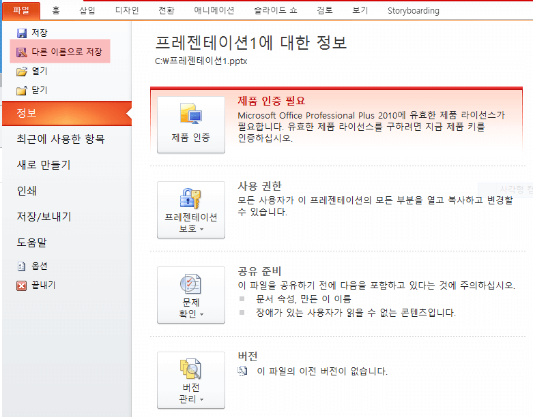Go to the 애니메이션 tab

coord(214,10)
